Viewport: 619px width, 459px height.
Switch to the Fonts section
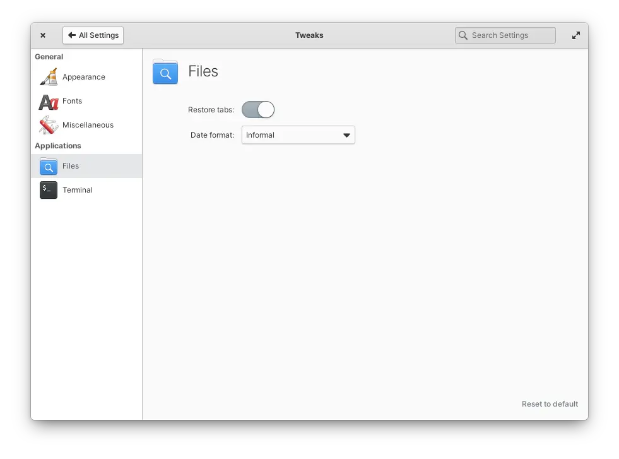pyautogui.click(x=73, y=101)
